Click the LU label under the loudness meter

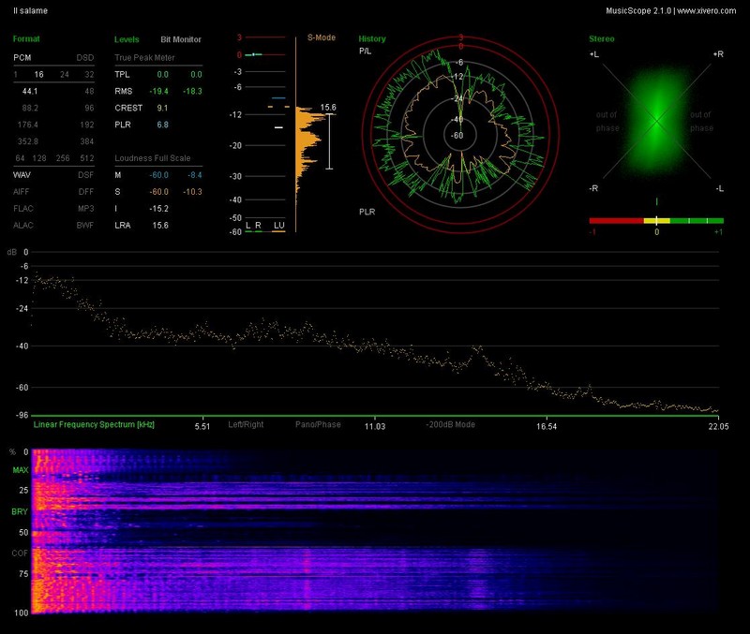click(278, 225)
